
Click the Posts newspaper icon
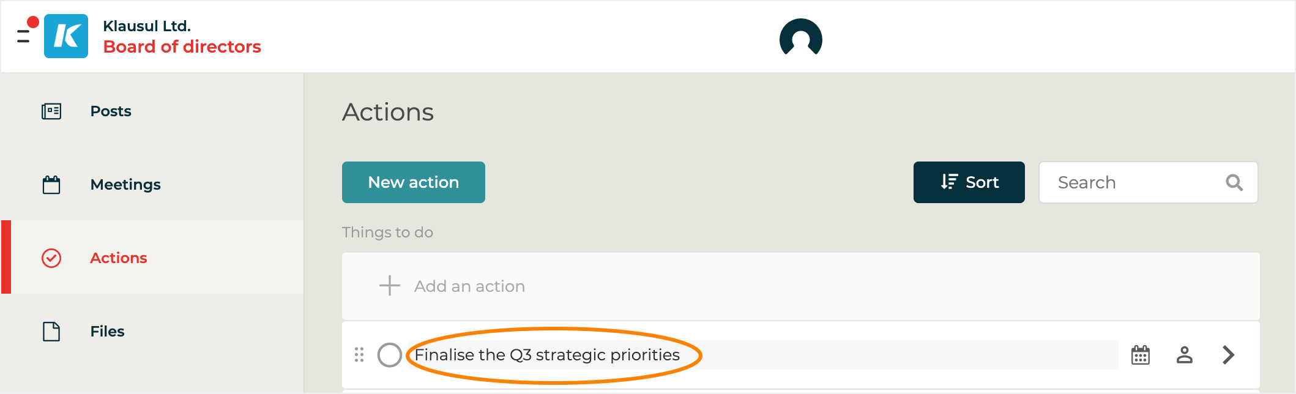(x=51, y=111)
